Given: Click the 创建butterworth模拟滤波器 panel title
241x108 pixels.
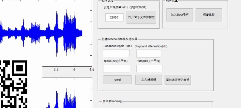Looking at the screenshot, I should coord(119,39).
